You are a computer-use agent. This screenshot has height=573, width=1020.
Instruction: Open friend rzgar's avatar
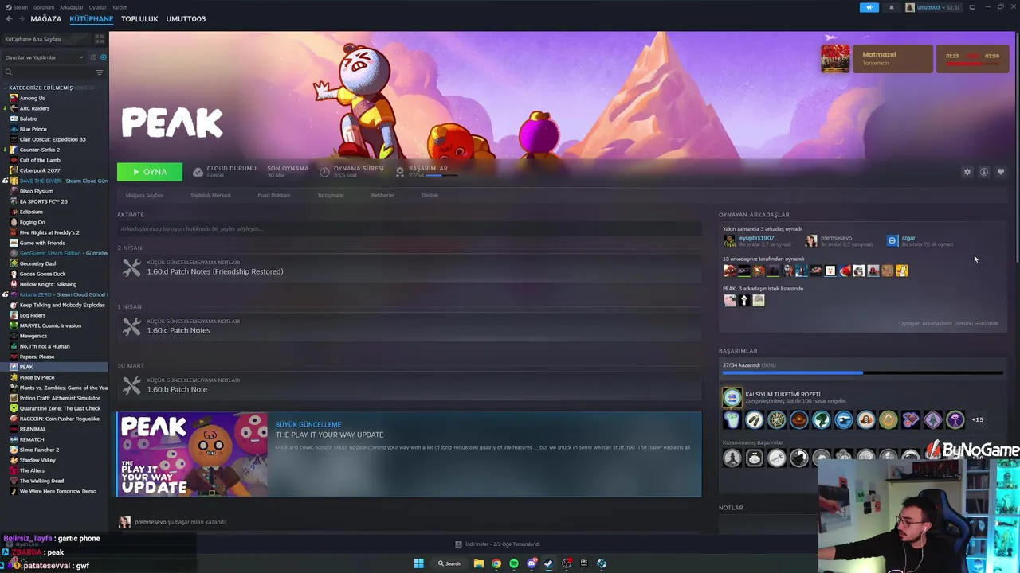892,240
